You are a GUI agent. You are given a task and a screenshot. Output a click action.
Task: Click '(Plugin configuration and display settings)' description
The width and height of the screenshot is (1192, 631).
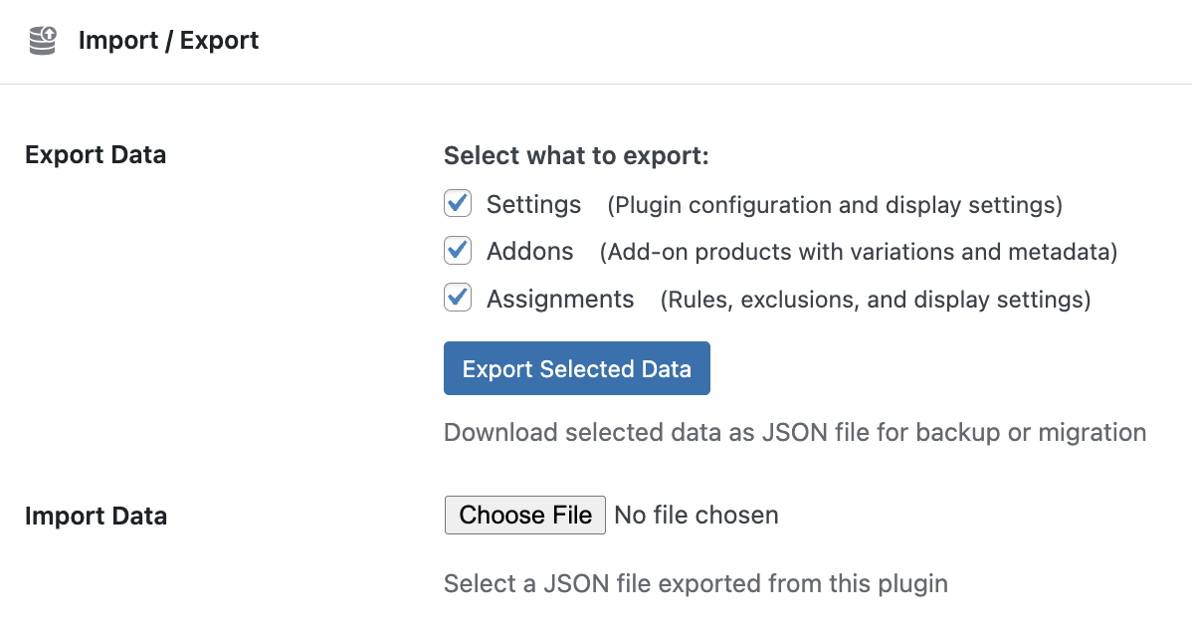point(835,205)
